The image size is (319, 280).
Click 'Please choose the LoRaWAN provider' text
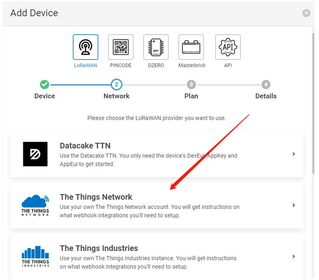point(156,118)
